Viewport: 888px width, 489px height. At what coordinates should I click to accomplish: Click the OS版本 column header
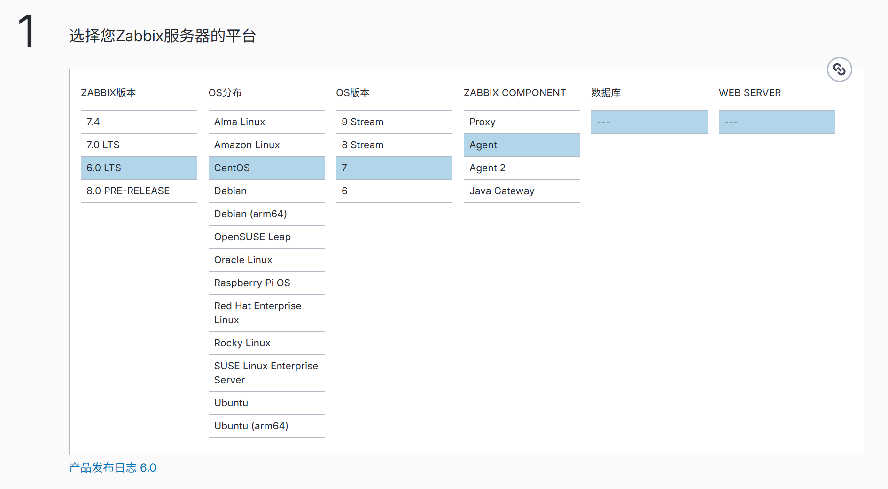353,93
